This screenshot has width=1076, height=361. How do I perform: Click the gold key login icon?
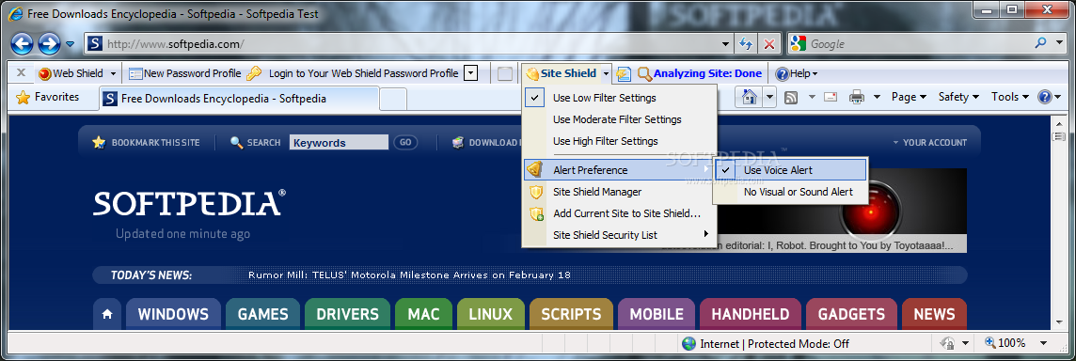pos(254,73)
